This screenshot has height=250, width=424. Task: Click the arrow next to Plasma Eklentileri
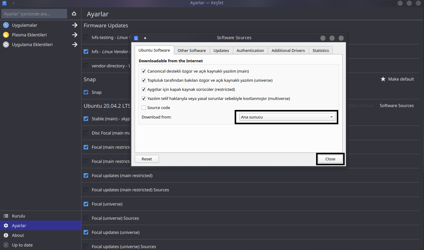tap(75, 35)
